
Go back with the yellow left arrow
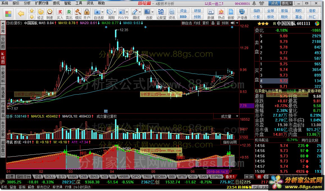[21, 14]
